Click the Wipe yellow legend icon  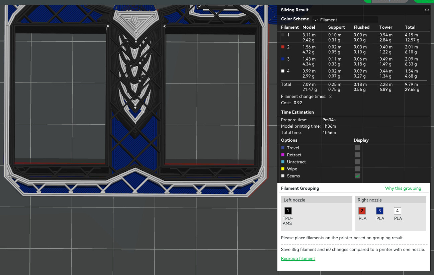click(x=283, y=169)
